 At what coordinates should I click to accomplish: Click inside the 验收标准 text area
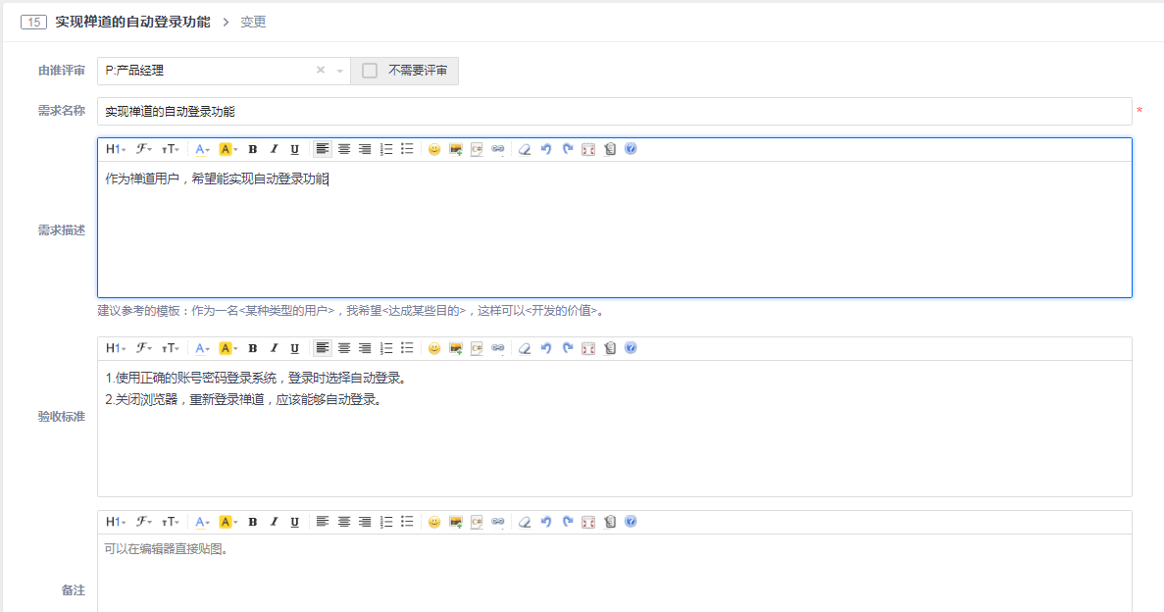tap(614, 429)
